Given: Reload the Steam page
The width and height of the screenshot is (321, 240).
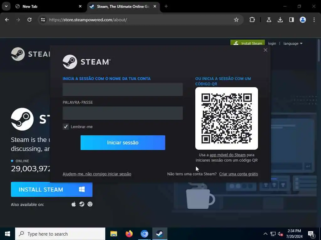Looking at the screenshot, I should pyautogui.click(x=29, y=20).
